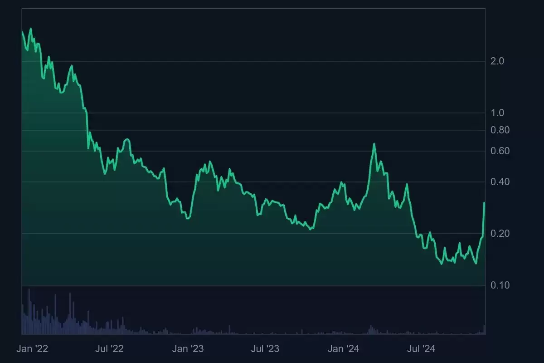Select the 0.60 price axis label

pyautogui.click(x=500, y=151)
